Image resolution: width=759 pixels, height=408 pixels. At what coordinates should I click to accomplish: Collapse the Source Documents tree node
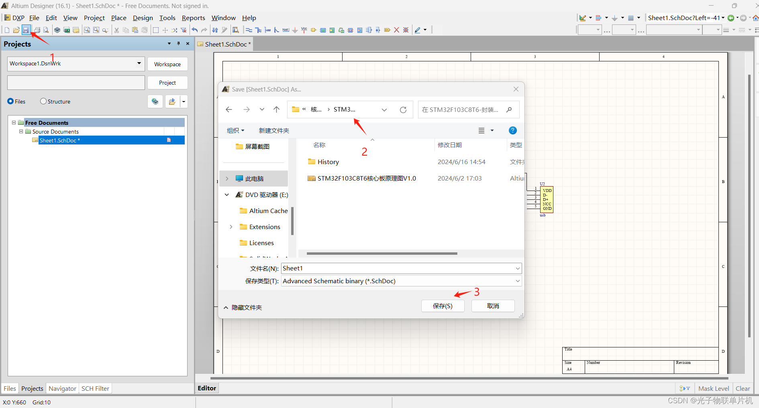tap(21, 132)
